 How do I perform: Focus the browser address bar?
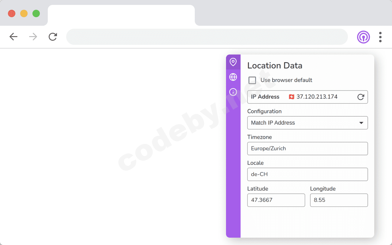(x=207, y=37)
